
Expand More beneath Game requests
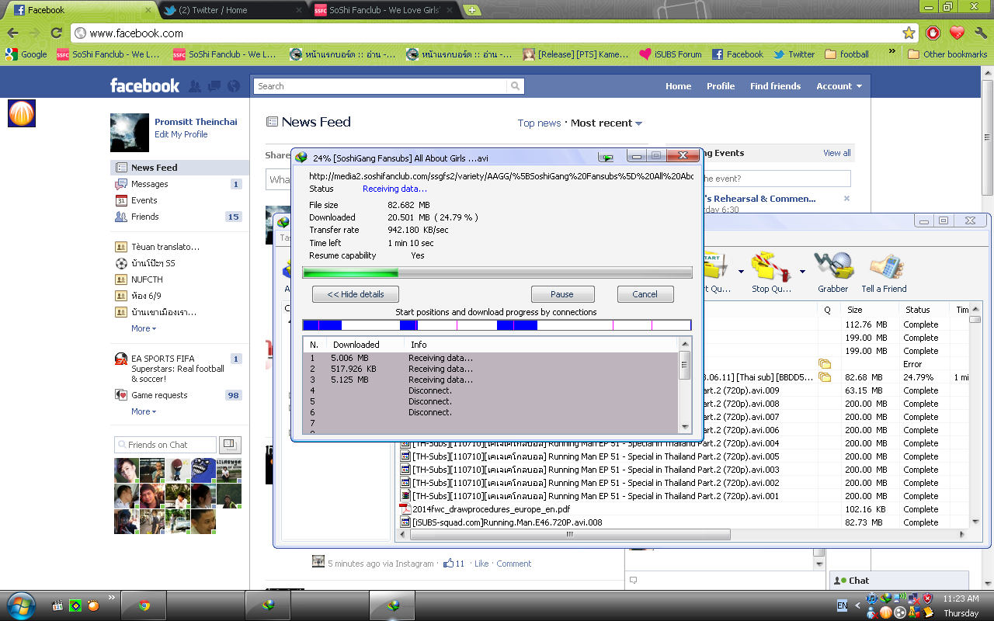143,411
